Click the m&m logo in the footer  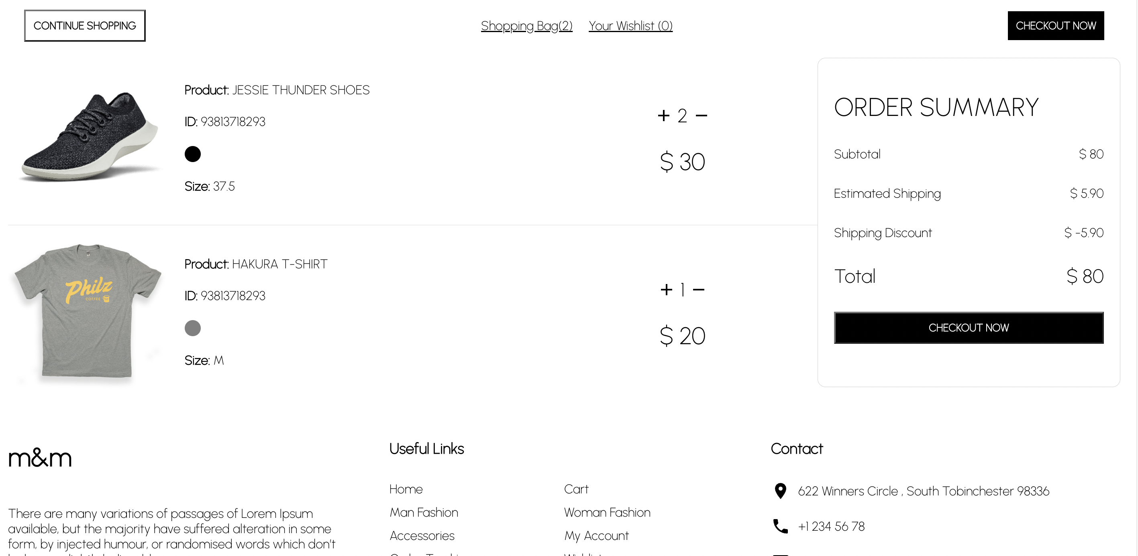tap(40, 458)
